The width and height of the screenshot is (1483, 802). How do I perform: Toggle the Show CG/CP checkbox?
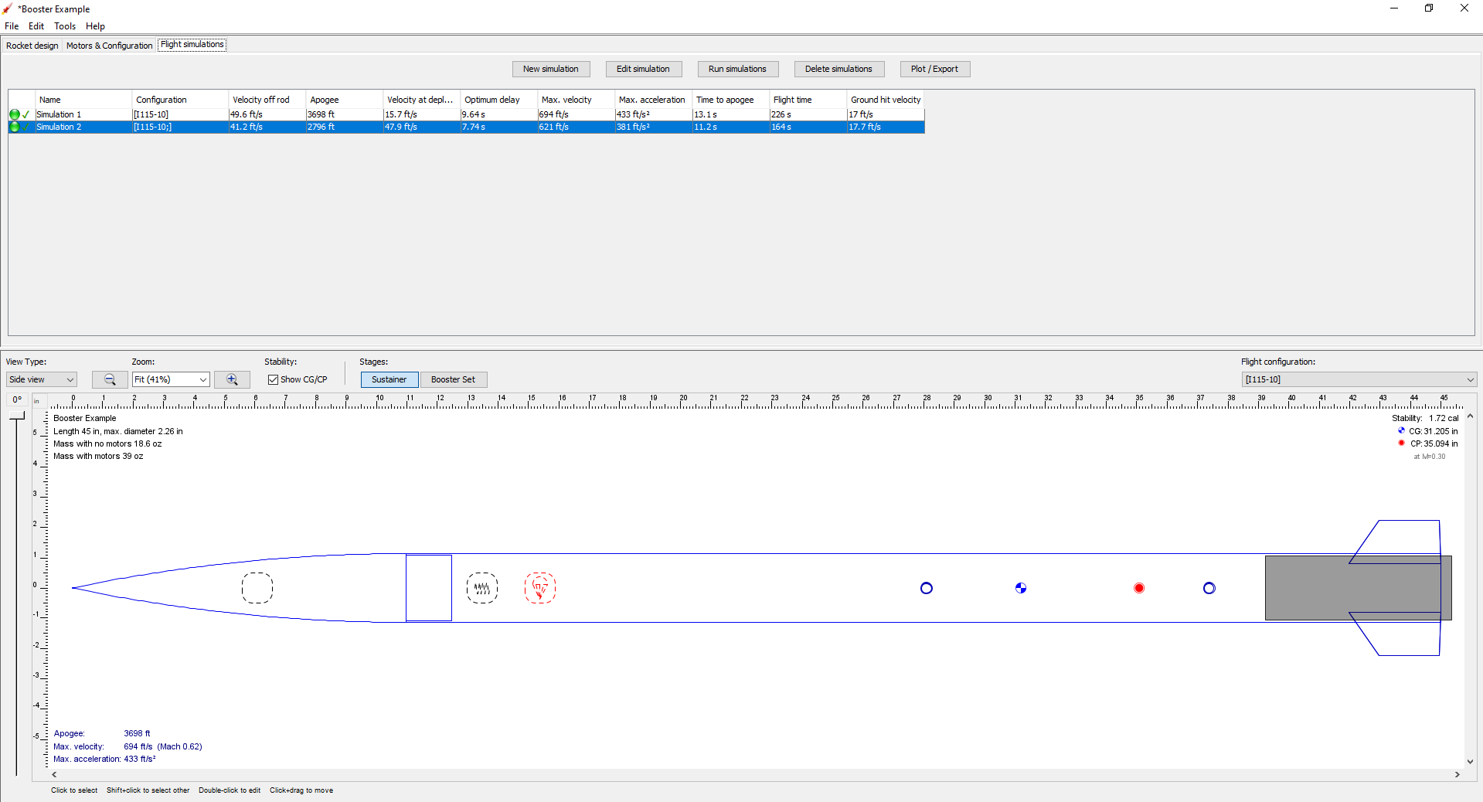273,379
